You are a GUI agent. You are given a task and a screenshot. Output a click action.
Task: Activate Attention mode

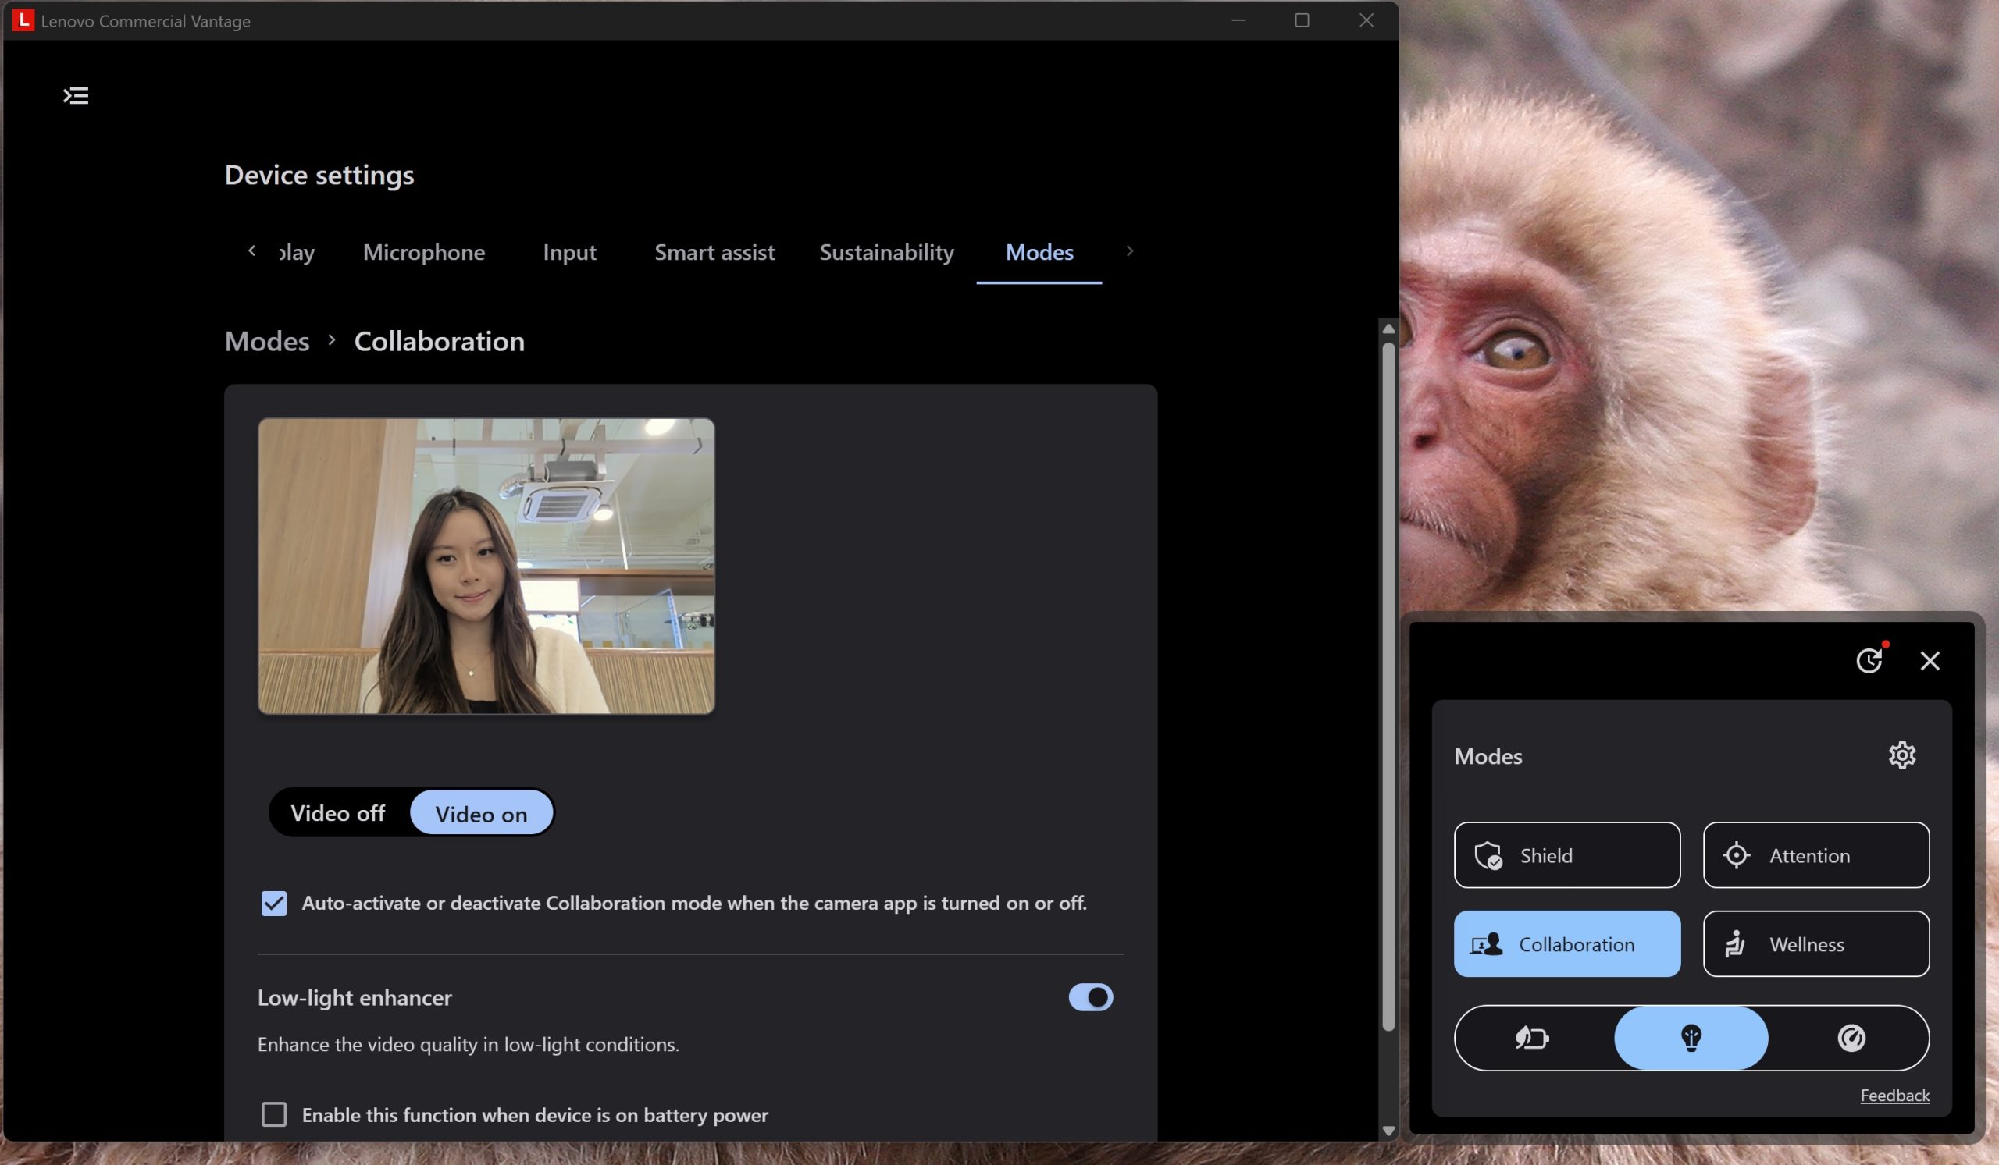(x=1815, y=855)
